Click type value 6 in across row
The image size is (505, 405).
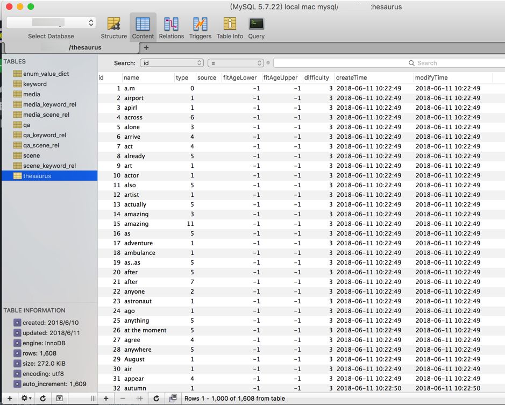(192, 117)
